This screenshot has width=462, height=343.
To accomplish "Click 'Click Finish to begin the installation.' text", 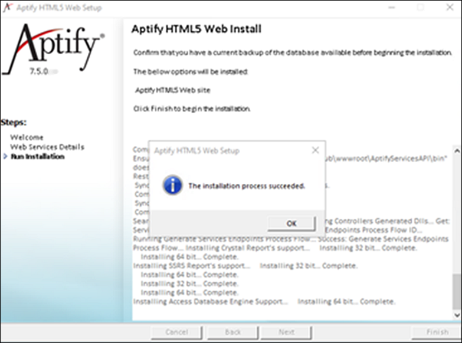I will (x=192, y=108).
